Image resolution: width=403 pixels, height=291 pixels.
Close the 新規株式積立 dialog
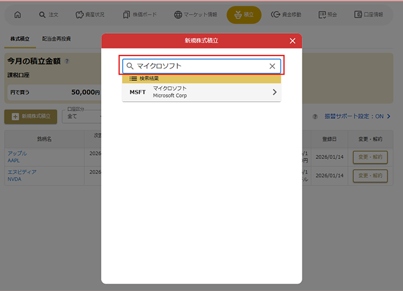click(293, 41)
